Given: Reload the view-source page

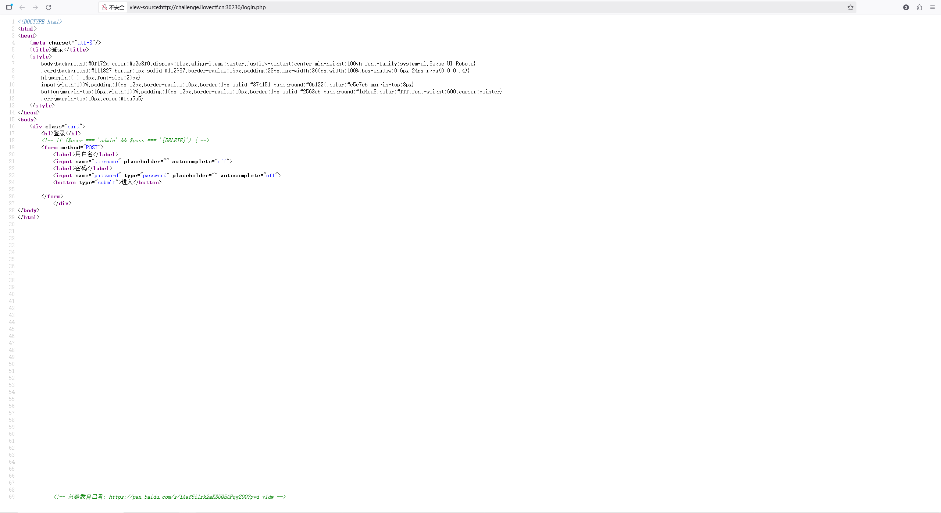Looking at the screenshot, I should coord(49,7).
